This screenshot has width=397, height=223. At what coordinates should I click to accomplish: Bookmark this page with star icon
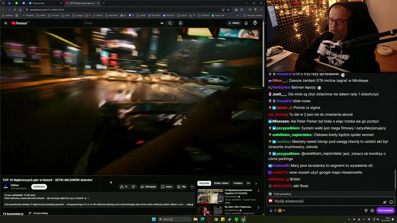click(x=228, y=10)
